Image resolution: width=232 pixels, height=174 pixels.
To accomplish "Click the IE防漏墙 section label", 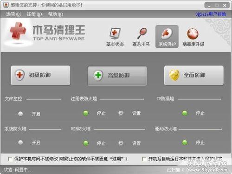I will tap(165, 99).
